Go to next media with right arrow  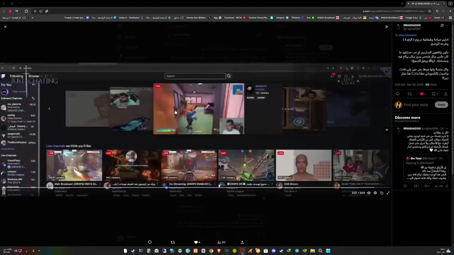(387, 130)
